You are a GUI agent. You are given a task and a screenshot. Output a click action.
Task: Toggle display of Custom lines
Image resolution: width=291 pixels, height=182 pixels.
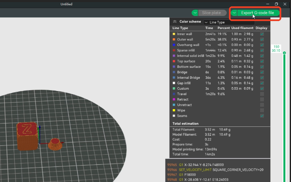coord(262,88)
